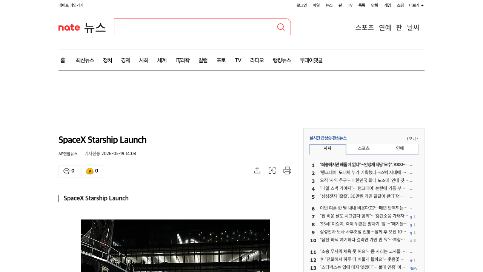Open the 연예 link in header

point(385,27)
